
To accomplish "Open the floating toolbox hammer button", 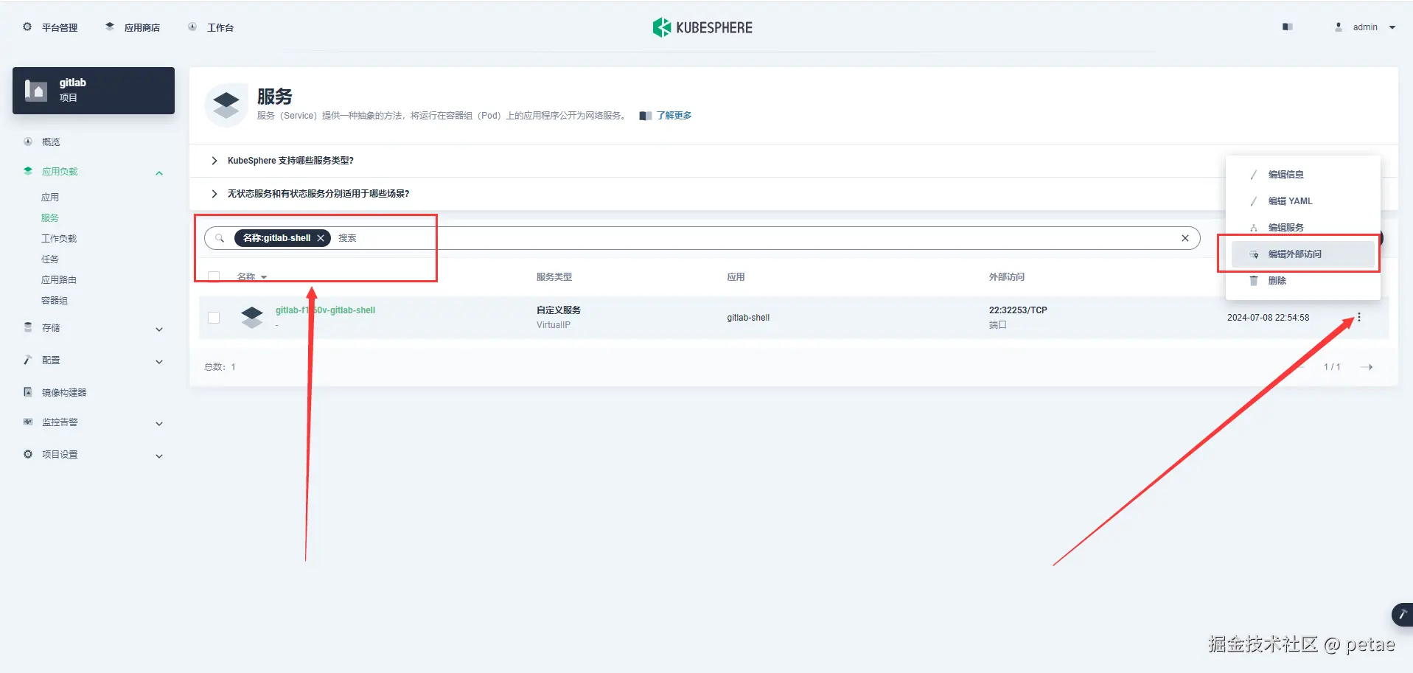I will pyautogui.click(x=1402, y=614).
